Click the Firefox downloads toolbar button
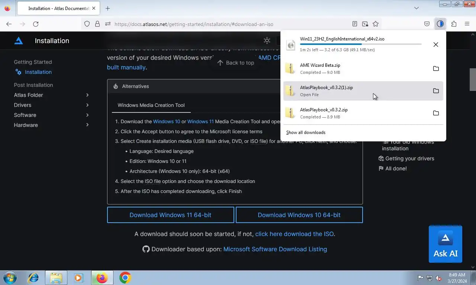Image resolution: width=476 pixels, height=285 pixels. click(440, 24)
